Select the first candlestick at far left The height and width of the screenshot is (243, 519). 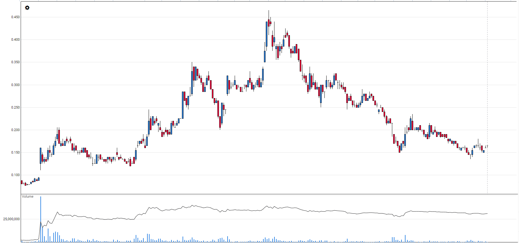(x=22, y=182)
